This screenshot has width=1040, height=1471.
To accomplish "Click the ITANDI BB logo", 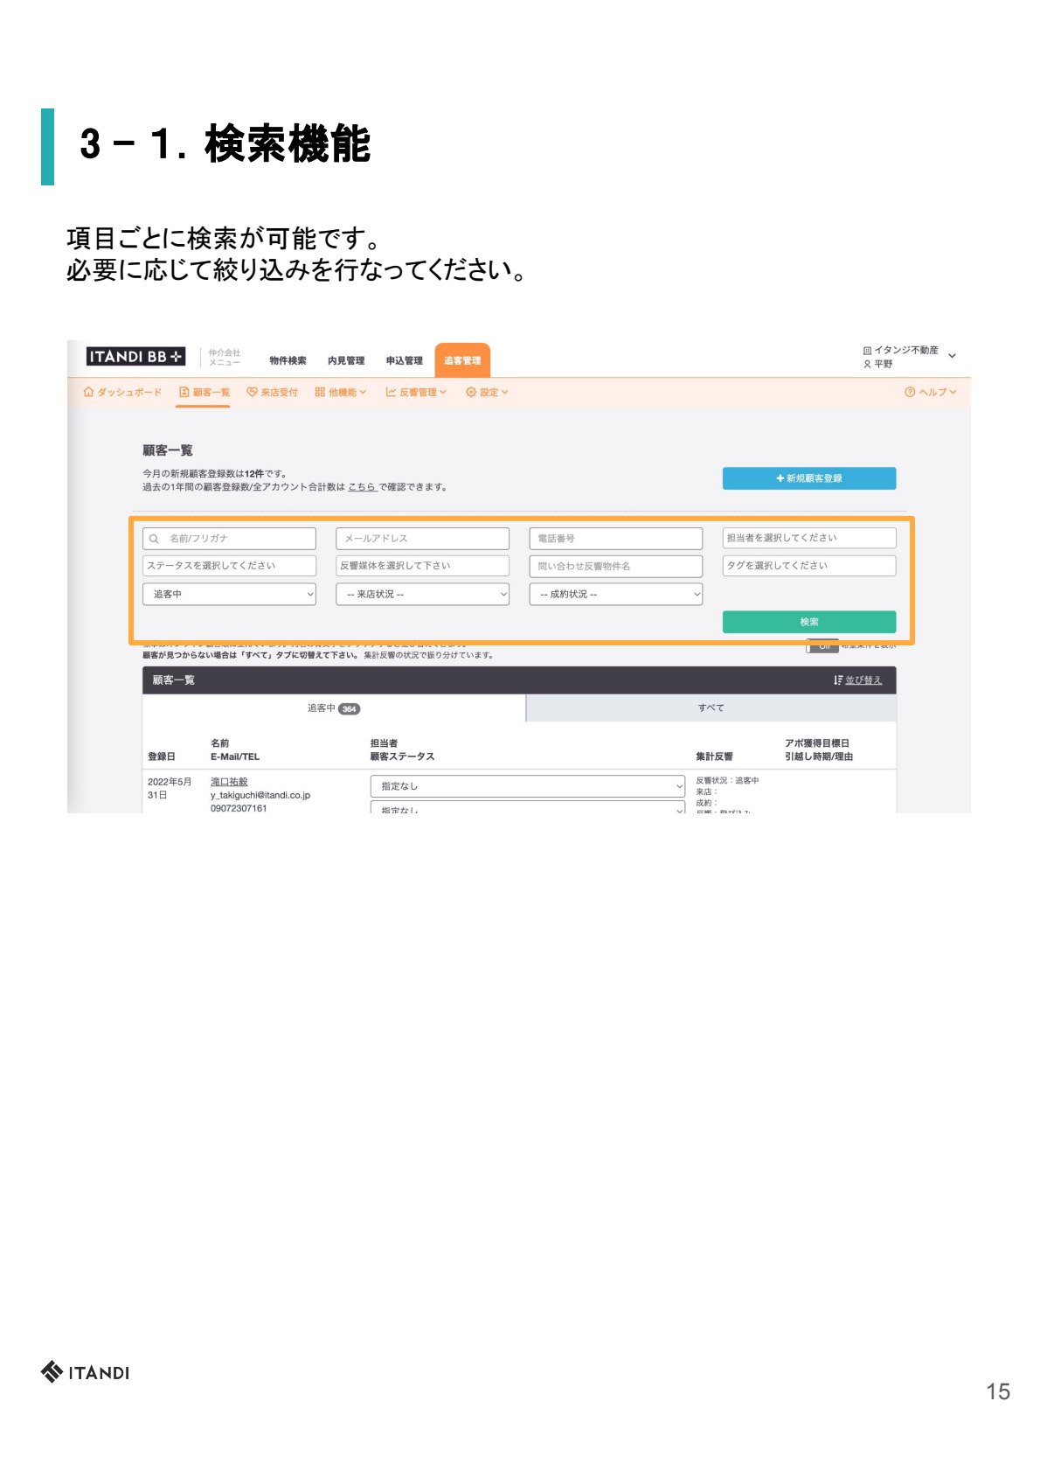I will 135,356.
